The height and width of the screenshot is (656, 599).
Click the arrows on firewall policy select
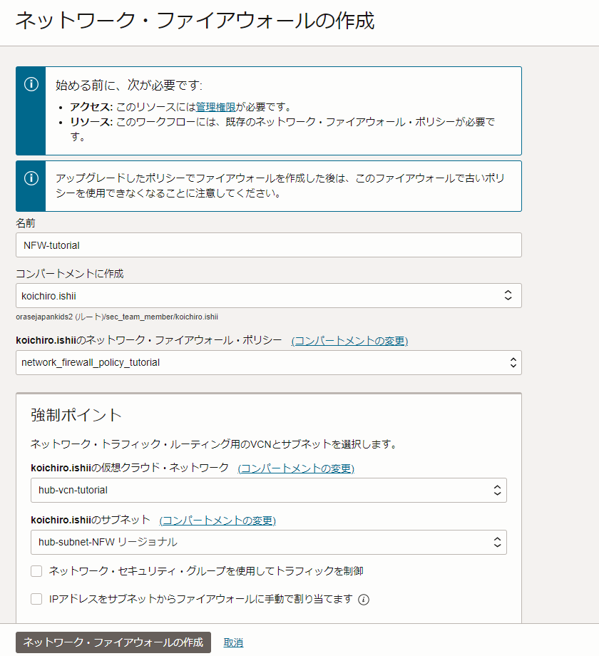pyautogui.click(x=512, y=362)
